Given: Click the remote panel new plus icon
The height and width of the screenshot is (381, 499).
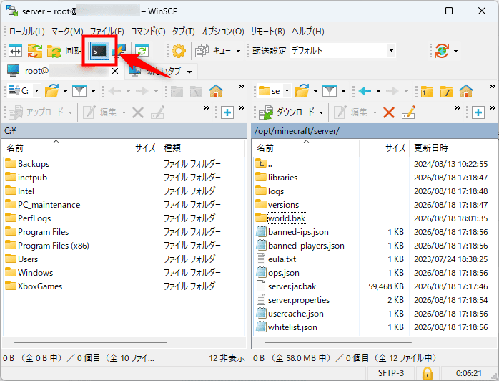Looking at the screenshot, I should [478, 112].
